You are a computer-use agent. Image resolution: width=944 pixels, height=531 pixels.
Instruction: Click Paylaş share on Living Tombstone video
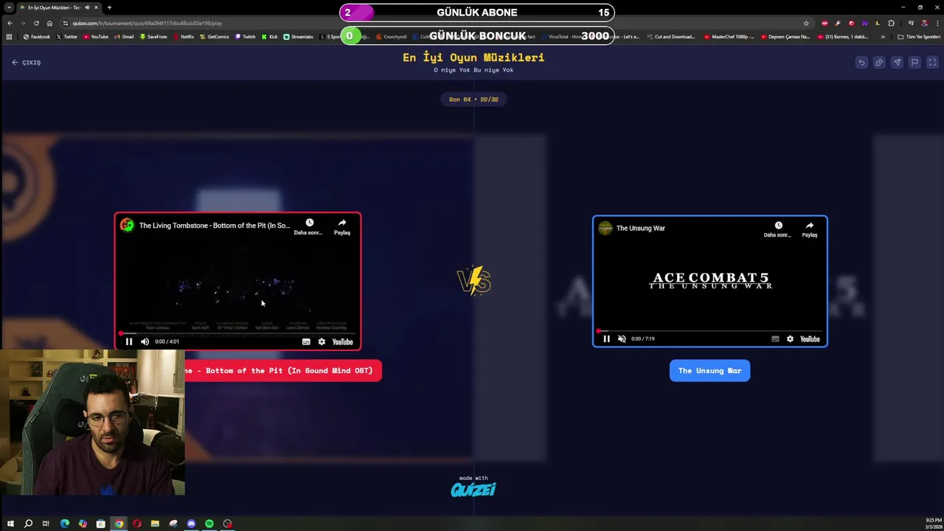coord(342,226)
